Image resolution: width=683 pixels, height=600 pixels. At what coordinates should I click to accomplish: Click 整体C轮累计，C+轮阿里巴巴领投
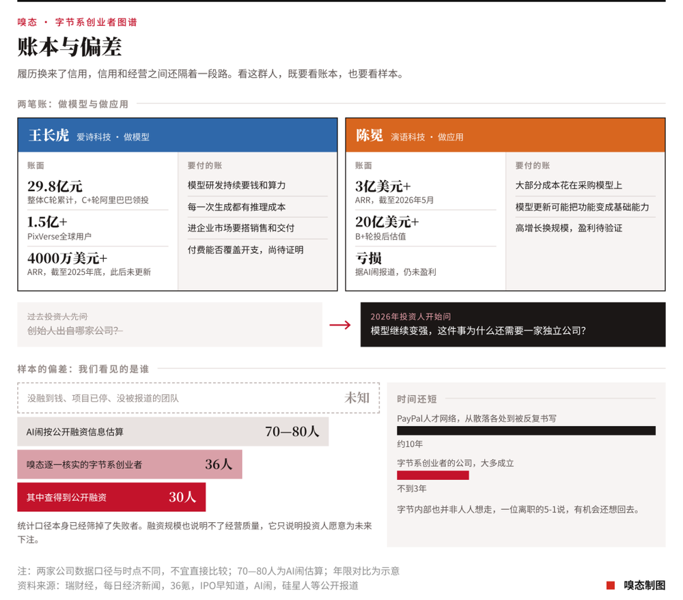tap(88, 200)
